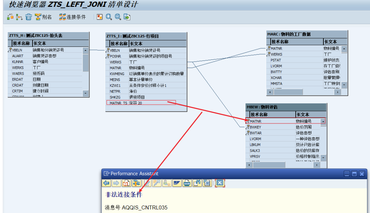Viewport: 370px width, 213px height.
Task: Click 技术名称 column header in ZTTS_H
Action: point(22,43)
